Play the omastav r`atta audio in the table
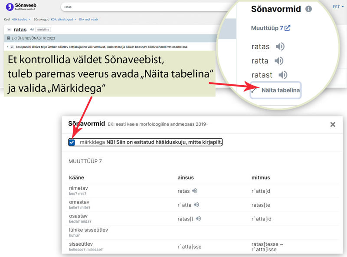347x257 pixels. tap(196, 205)
